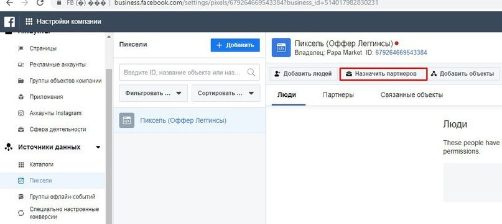The image size is (502, 224).
Task: Click the Добавить pixel button
Action: coord(235,45)
